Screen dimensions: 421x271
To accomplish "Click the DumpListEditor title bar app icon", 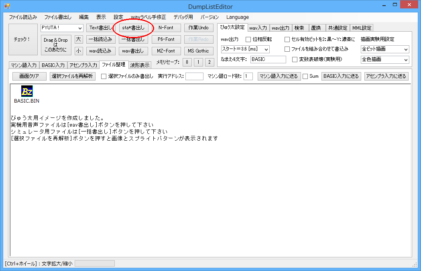I will (7, 6).
